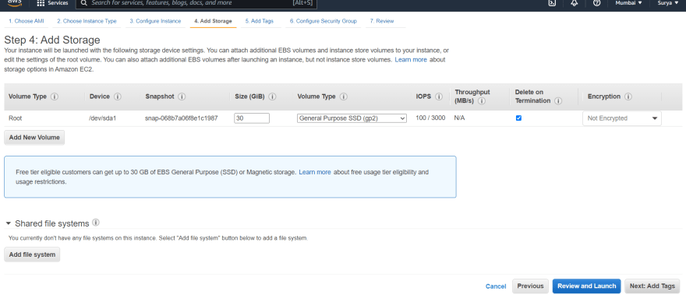The width and height of the screenshot is (686, 295).
Task: Go to 1. Choose AMI tab
Action: pyautogui.click(x=27, y=21)
